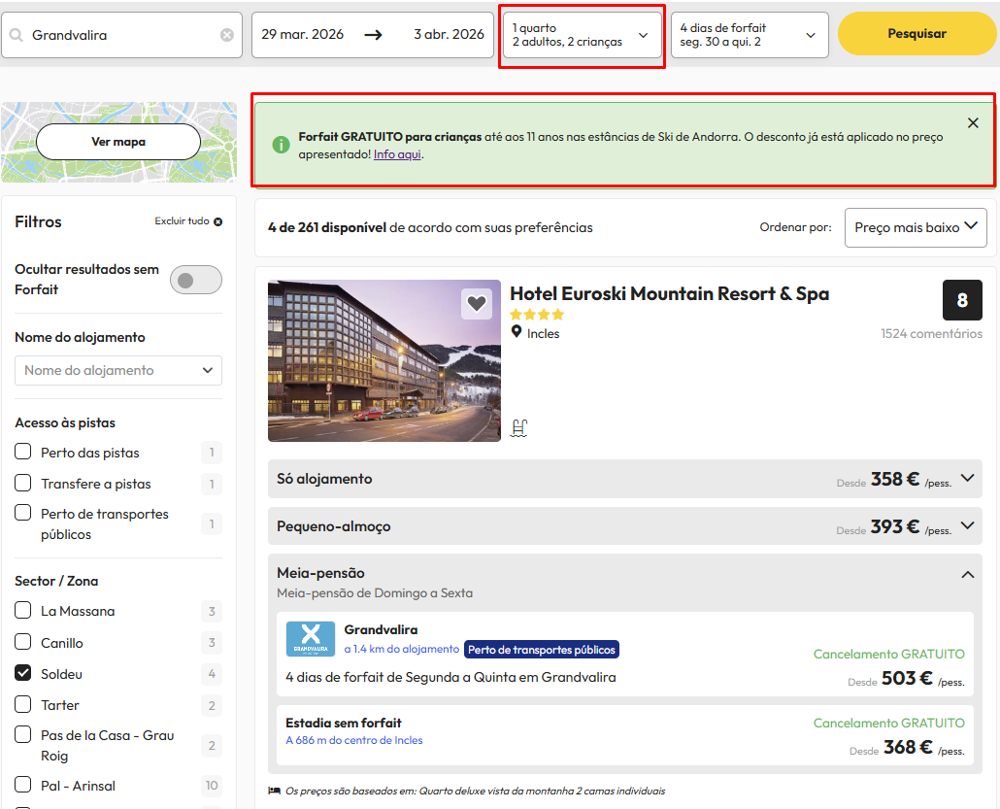Image resolution: width=1000 pixels, height=809 pixels.
Task: Open rooms and guests dropdown
Action: click(583, 35)
